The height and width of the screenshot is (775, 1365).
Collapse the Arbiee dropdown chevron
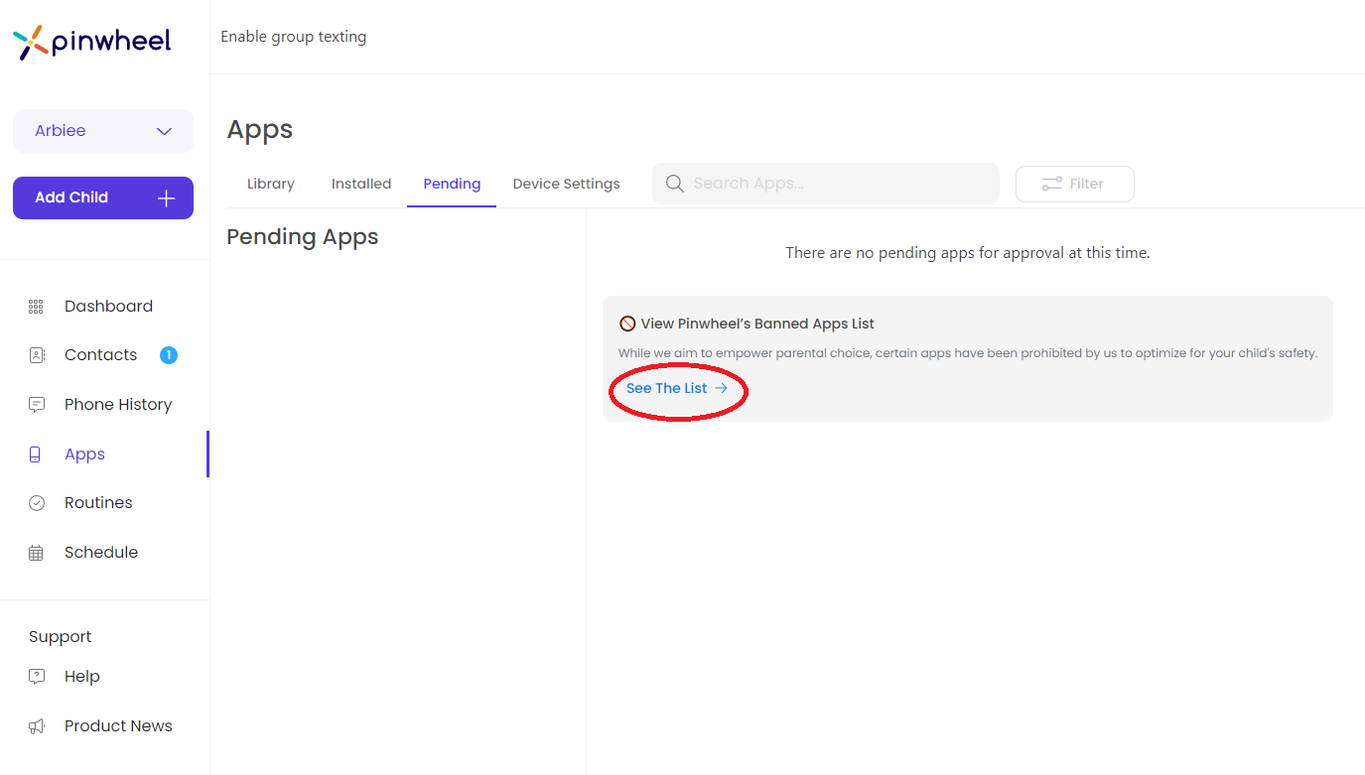point(164,130)
